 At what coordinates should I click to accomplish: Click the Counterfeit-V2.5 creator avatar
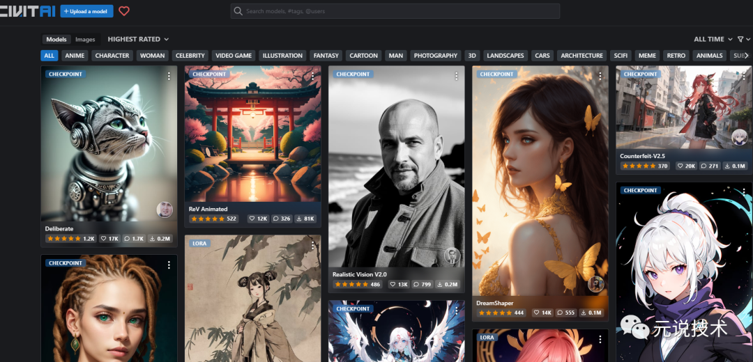(x=740, y=138)
